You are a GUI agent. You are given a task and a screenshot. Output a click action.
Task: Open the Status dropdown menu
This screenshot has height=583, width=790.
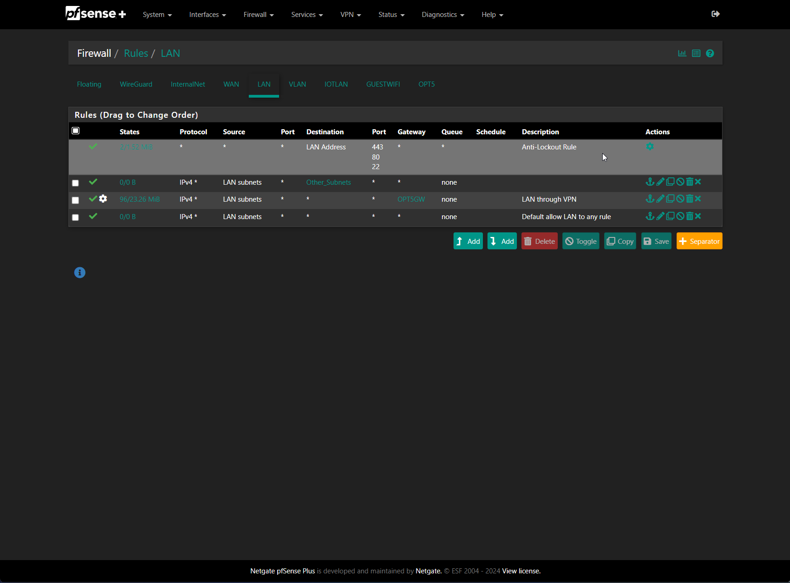coord(392,15)
